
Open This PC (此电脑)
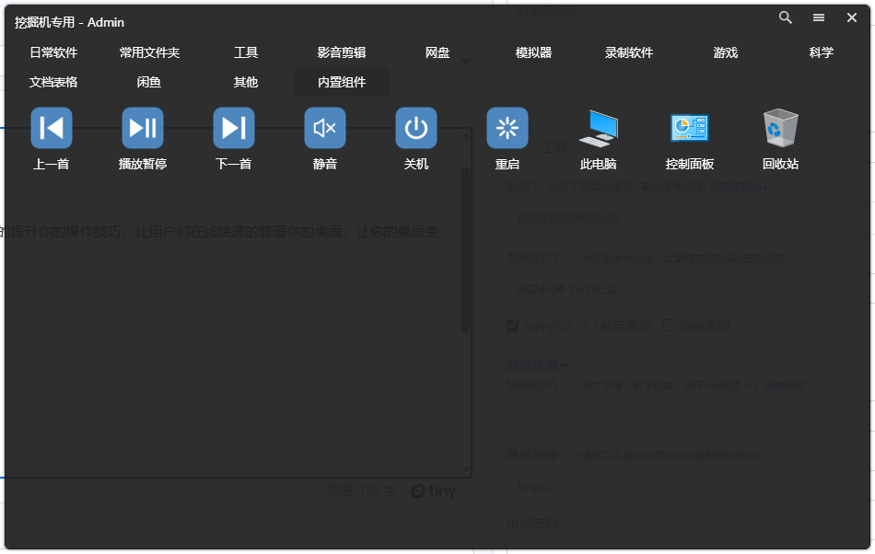(599, 128)
